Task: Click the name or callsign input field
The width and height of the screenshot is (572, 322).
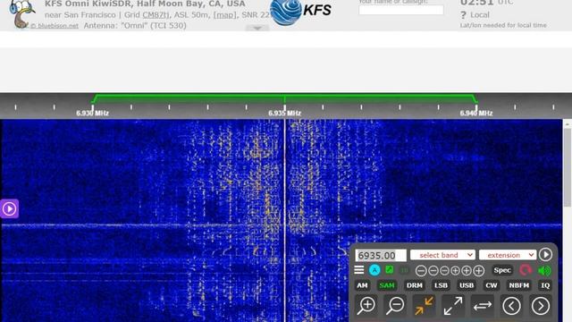Action: click(401, 10)
